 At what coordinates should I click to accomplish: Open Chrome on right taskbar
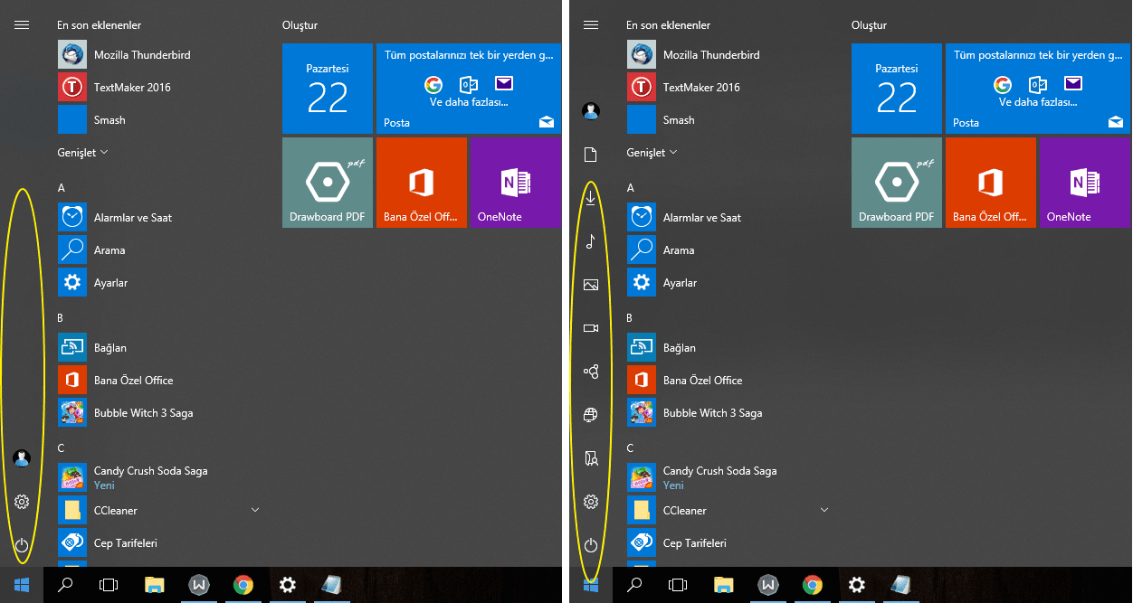[812, 585]
